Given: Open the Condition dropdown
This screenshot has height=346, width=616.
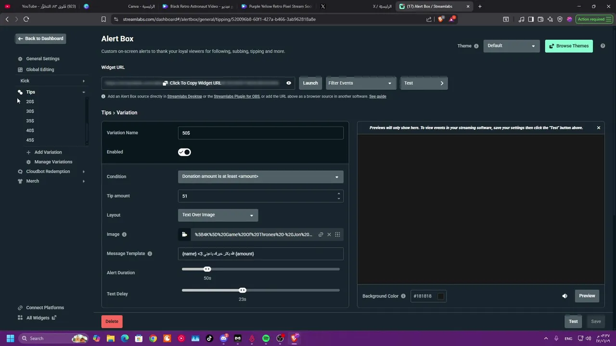Looking at the screenshot, I should click(261, 177).
